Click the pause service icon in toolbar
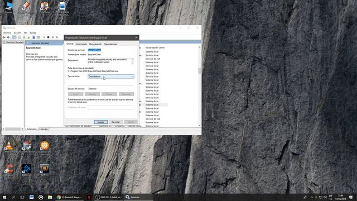The height and width of the screenshot is (201, 357). tap(52, 37)
